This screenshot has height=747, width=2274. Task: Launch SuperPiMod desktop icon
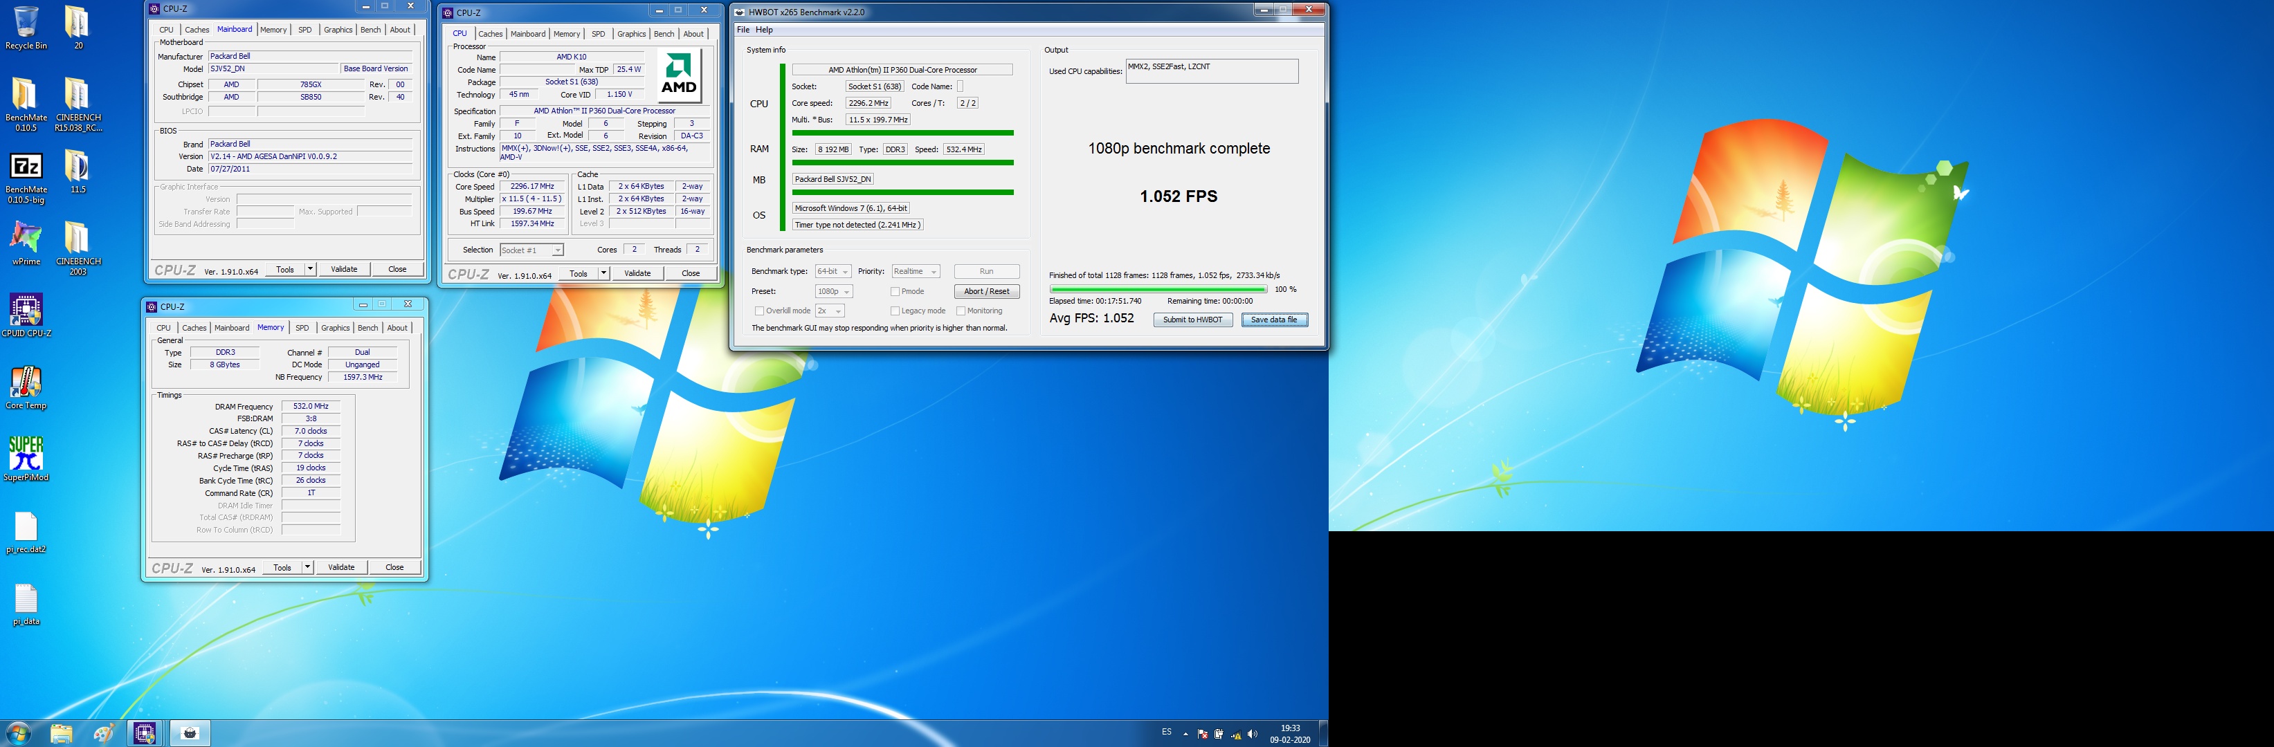[x=26, y=459]
